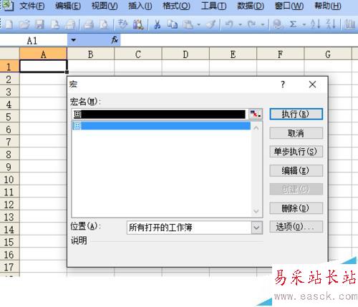Click the Paste toolbar icon
The image size is (358, 307).
point(188,24)
